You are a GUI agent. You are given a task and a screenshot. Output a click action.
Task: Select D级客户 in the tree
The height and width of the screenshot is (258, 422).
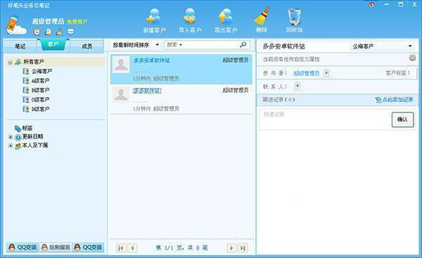[40, 109]
